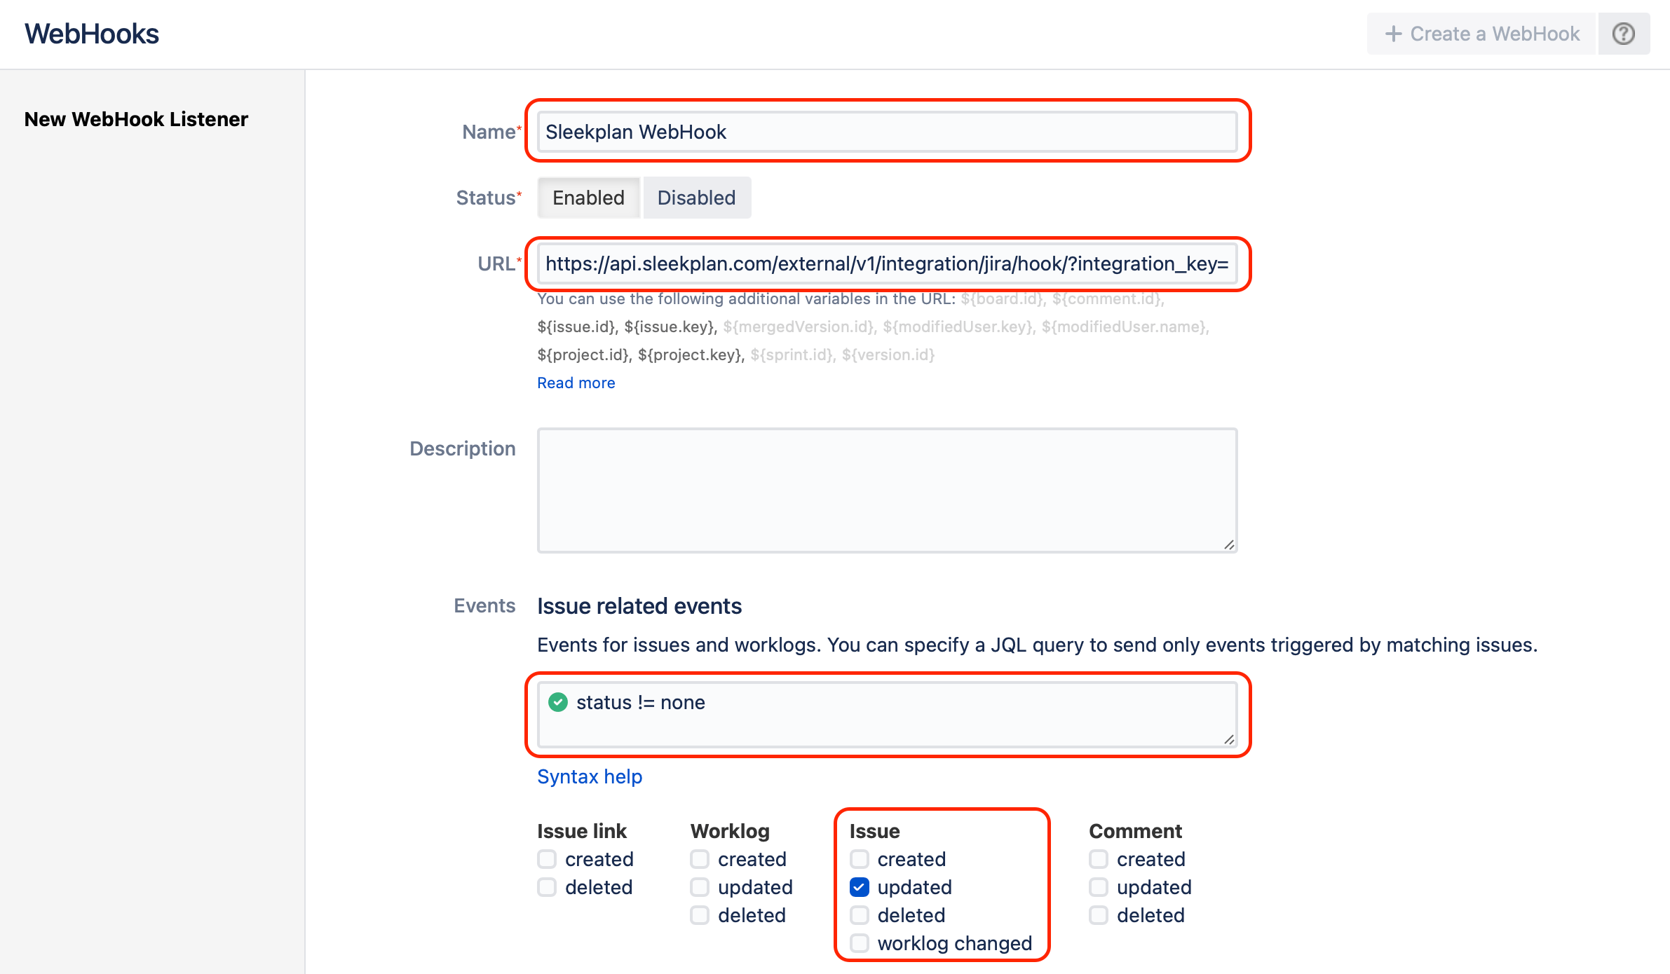Tick the Issue created checkbox
Image resolution: width=1670 pixels, height=974 pixels.
(860, 859)
